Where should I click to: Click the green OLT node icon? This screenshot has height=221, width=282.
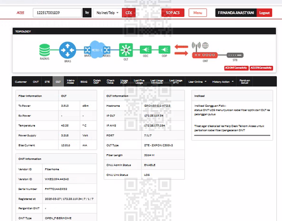[x=126, y=50]
